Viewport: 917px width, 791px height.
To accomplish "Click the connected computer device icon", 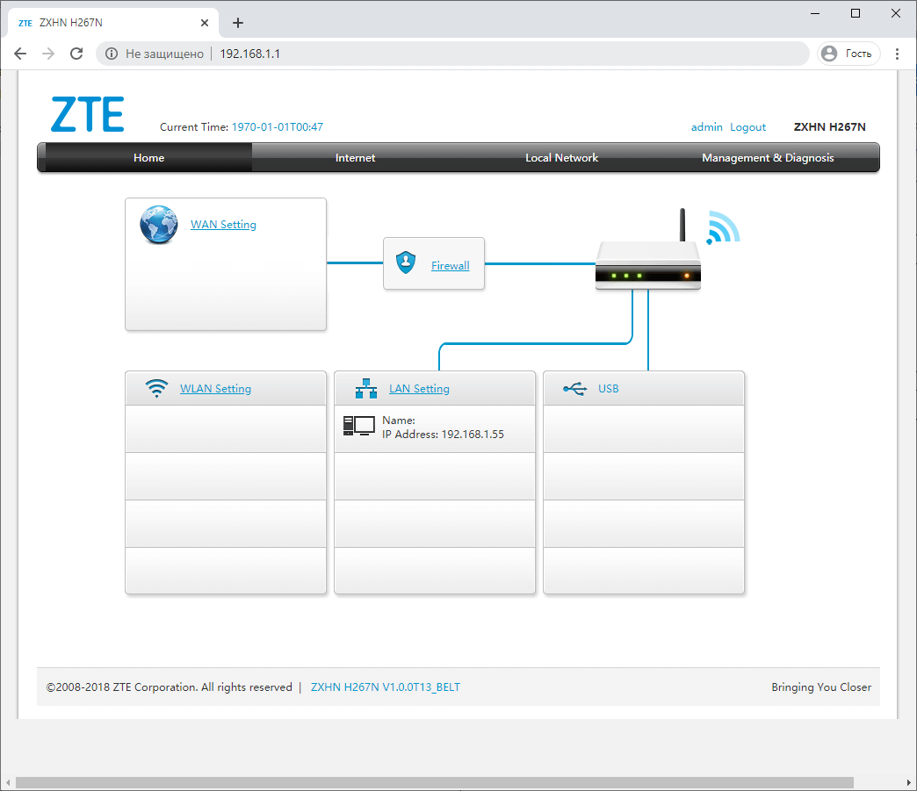I will point(358,427).
